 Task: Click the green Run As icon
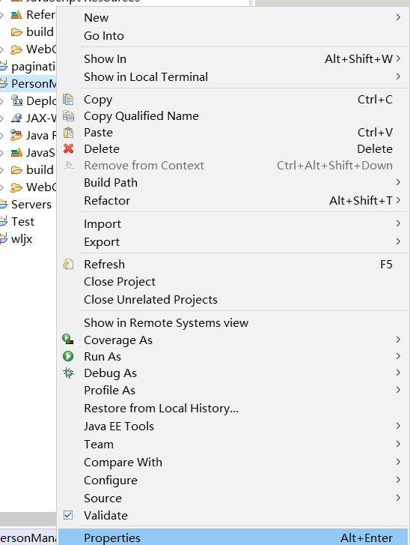[x=68, y=356]
